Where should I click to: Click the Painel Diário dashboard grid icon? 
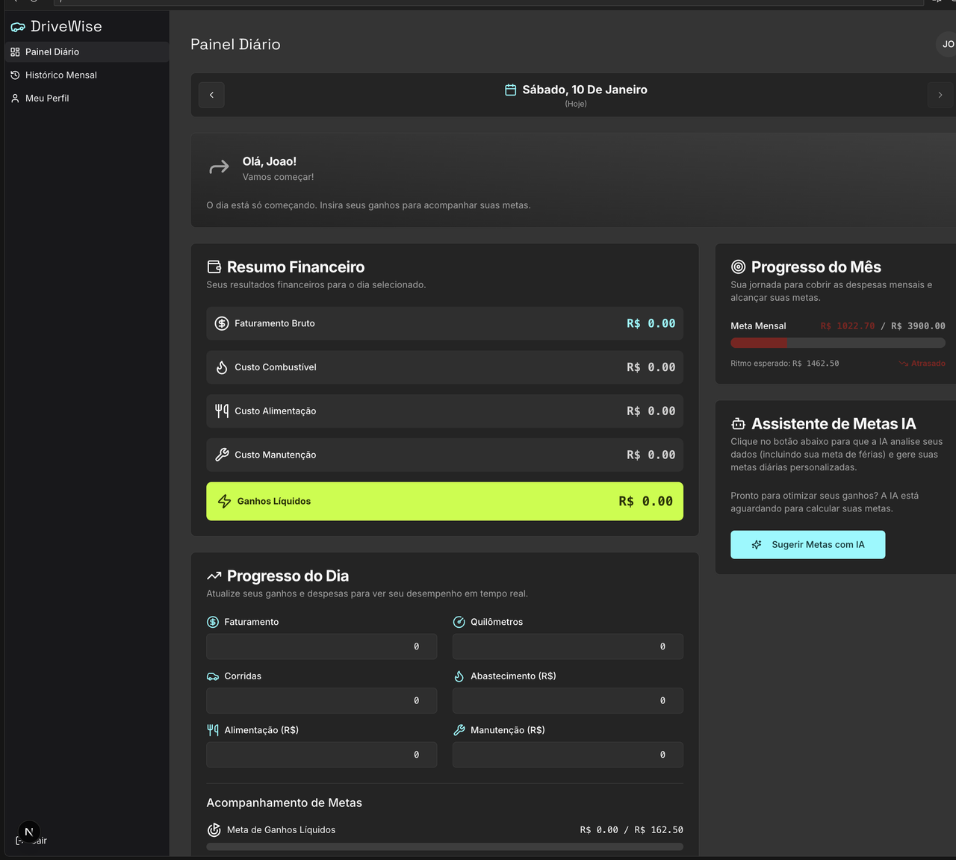coord(15,52)
